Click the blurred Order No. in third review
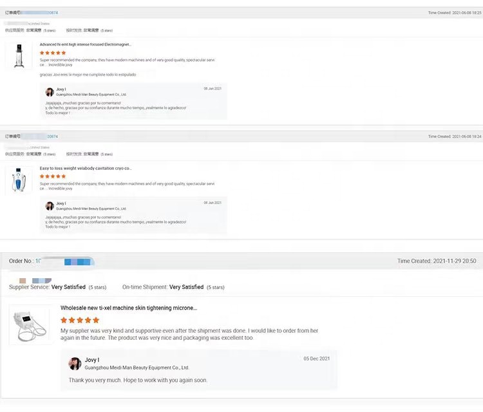 64,261
